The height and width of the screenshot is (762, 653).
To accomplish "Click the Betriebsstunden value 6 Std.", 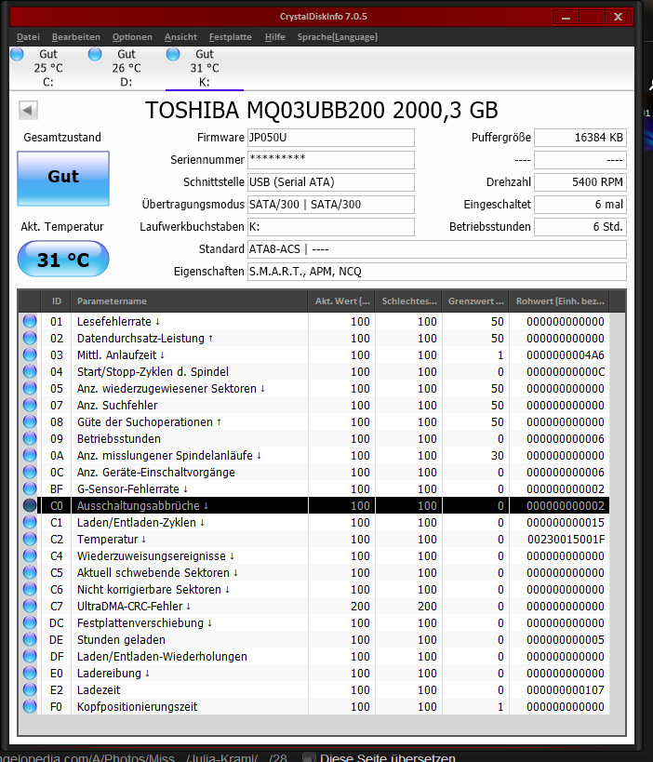I will point(580,227).
